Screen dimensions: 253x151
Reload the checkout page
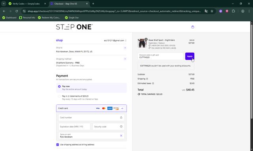pos(17,11)
